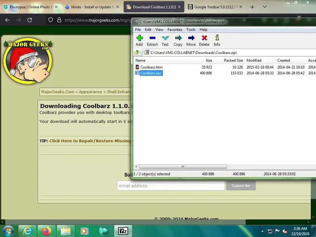The image size is (316, 237).
Task: Delete selected file with the red X icon
Action: pos(204,40)
